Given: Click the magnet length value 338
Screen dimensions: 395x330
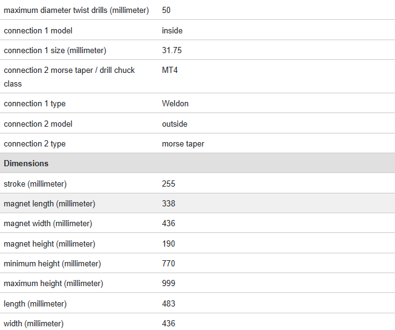Looking at the screenshot, I should [169, 203].
